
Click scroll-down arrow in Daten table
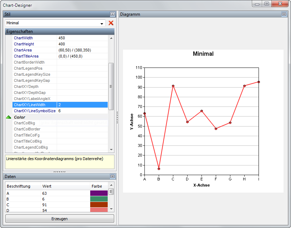tap(111, 209)
